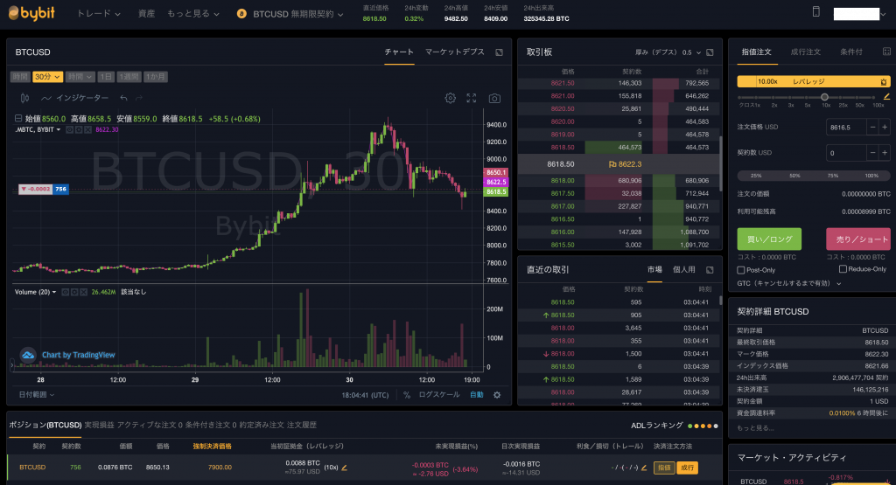Switch to the 条件付 conditional order tab
Image resolution: width=896 pixels, height=485 pixels.
pos(851,52)
